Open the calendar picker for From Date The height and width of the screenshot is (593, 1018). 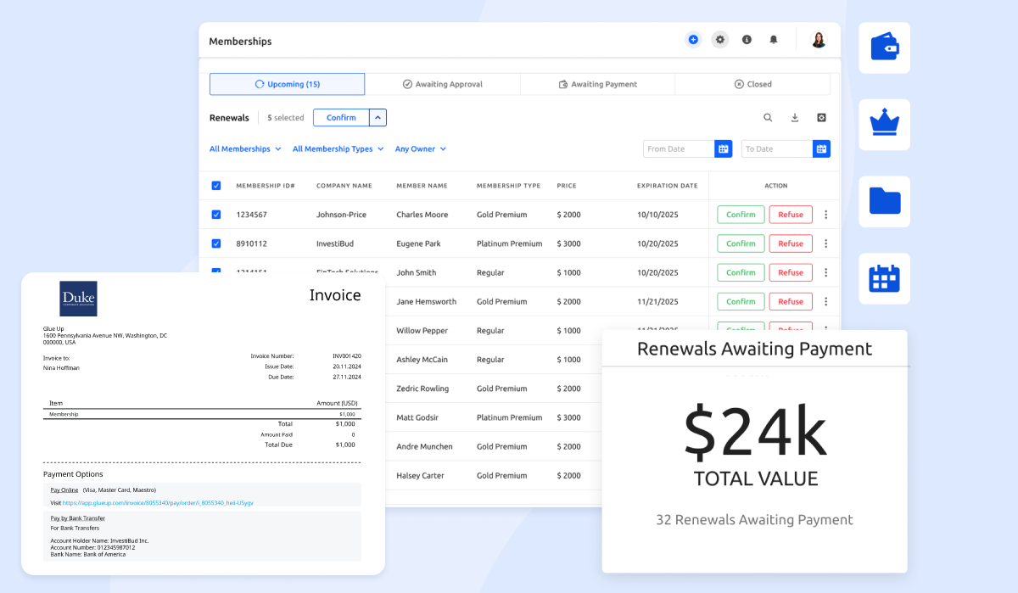[x=723, y=148]
